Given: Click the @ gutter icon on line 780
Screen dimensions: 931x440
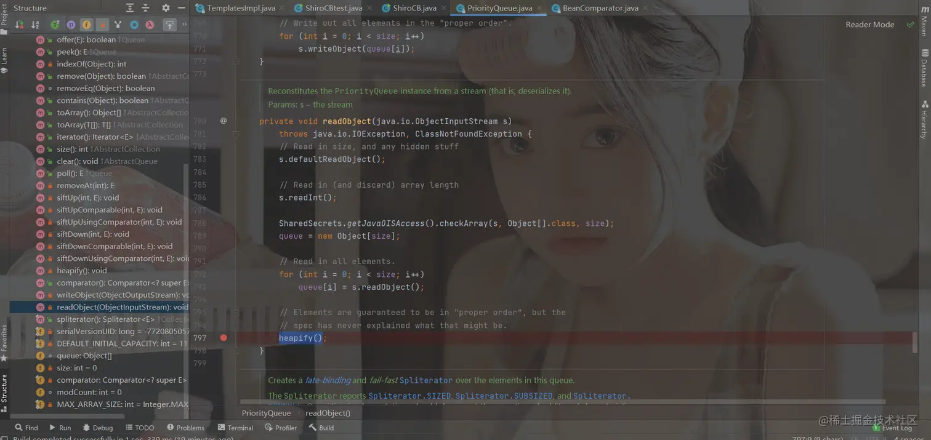Looking at the screenshot, I should coord(224,121).
